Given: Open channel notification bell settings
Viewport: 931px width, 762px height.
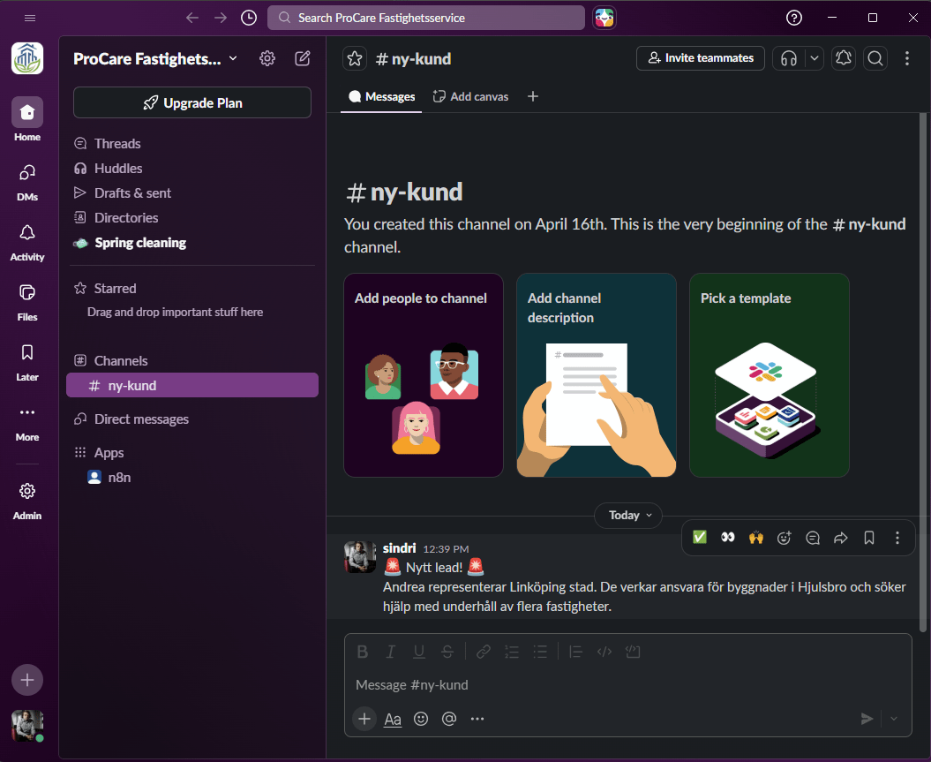Looking at the screenshot, I should 844,58.
